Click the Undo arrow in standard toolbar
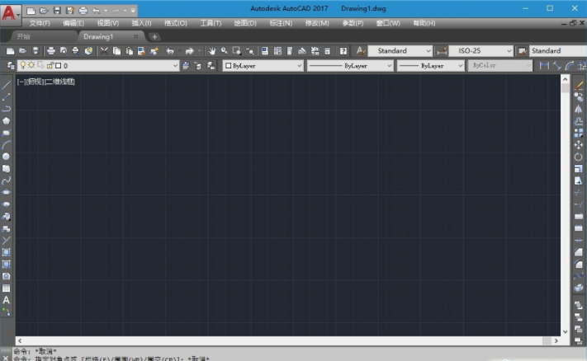 [x=170, y=51]
